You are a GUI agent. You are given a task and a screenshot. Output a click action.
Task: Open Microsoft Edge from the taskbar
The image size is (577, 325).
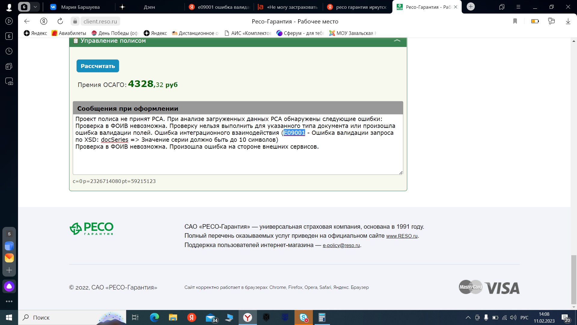[x=154, y=317]
